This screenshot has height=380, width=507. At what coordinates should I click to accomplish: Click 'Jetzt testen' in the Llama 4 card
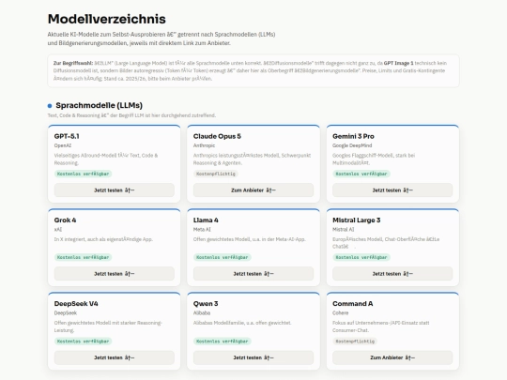point(253,274)
